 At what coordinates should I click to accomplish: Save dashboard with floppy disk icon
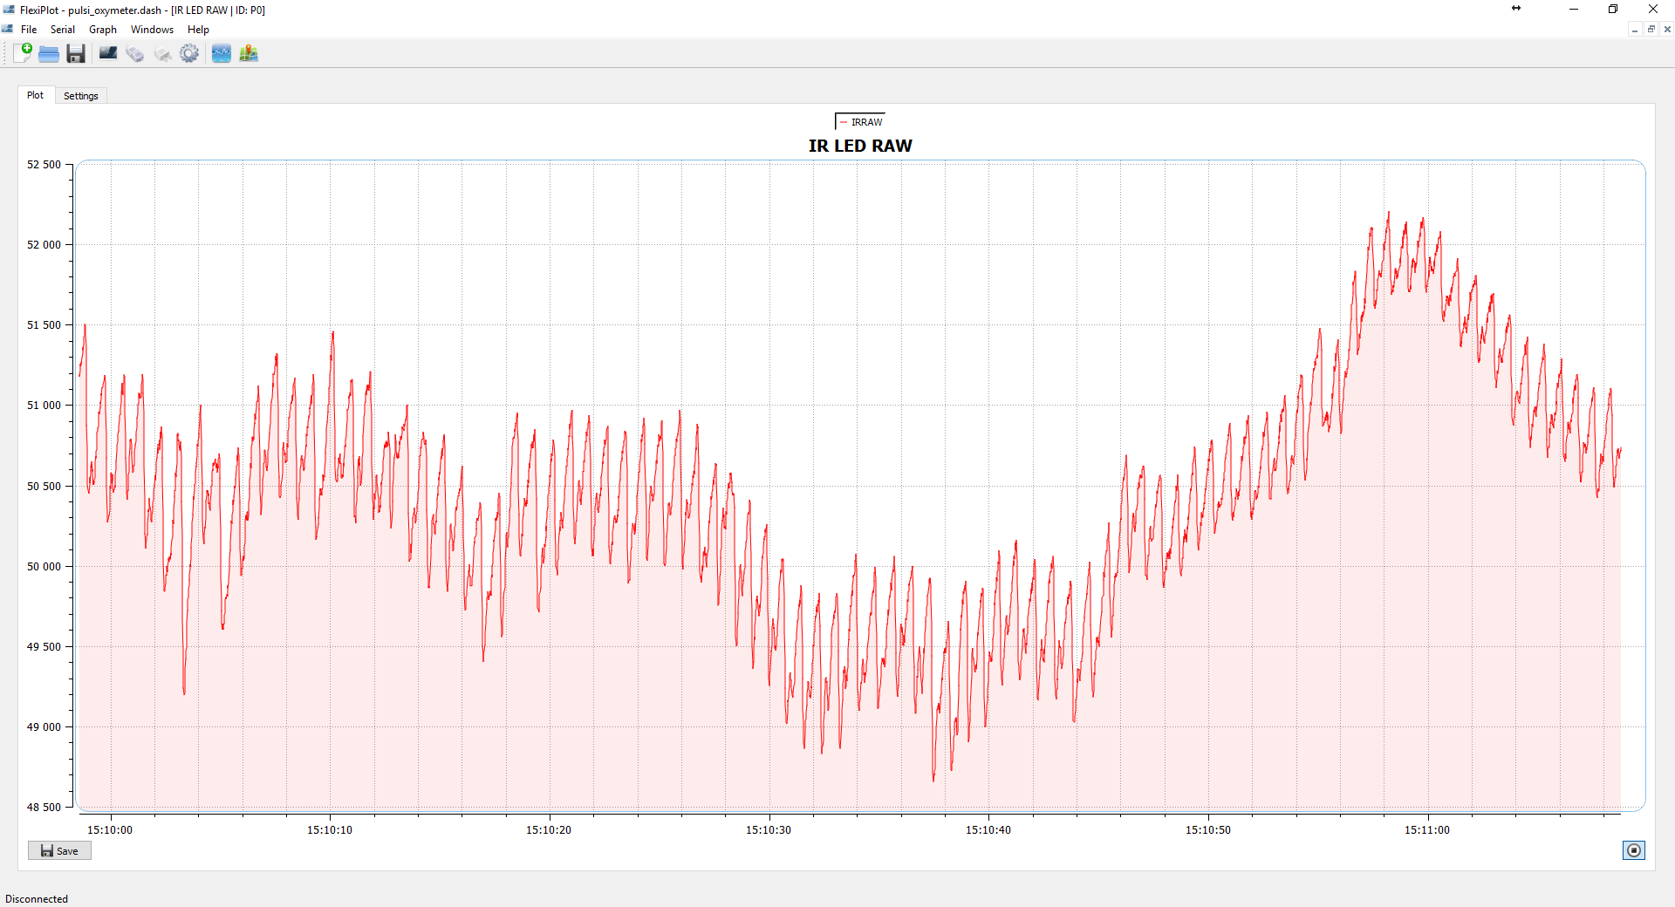[x=76, y=54]
